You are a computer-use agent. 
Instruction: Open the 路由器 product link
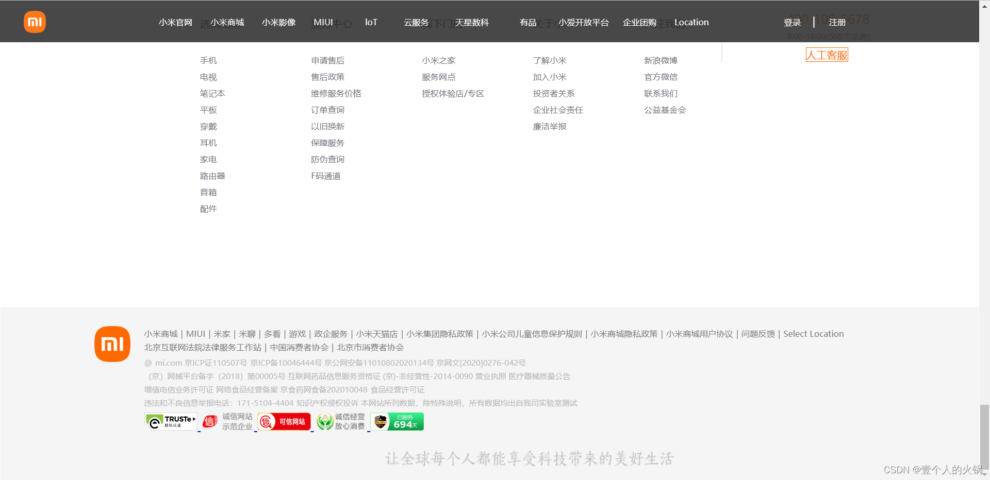(212, 176)
